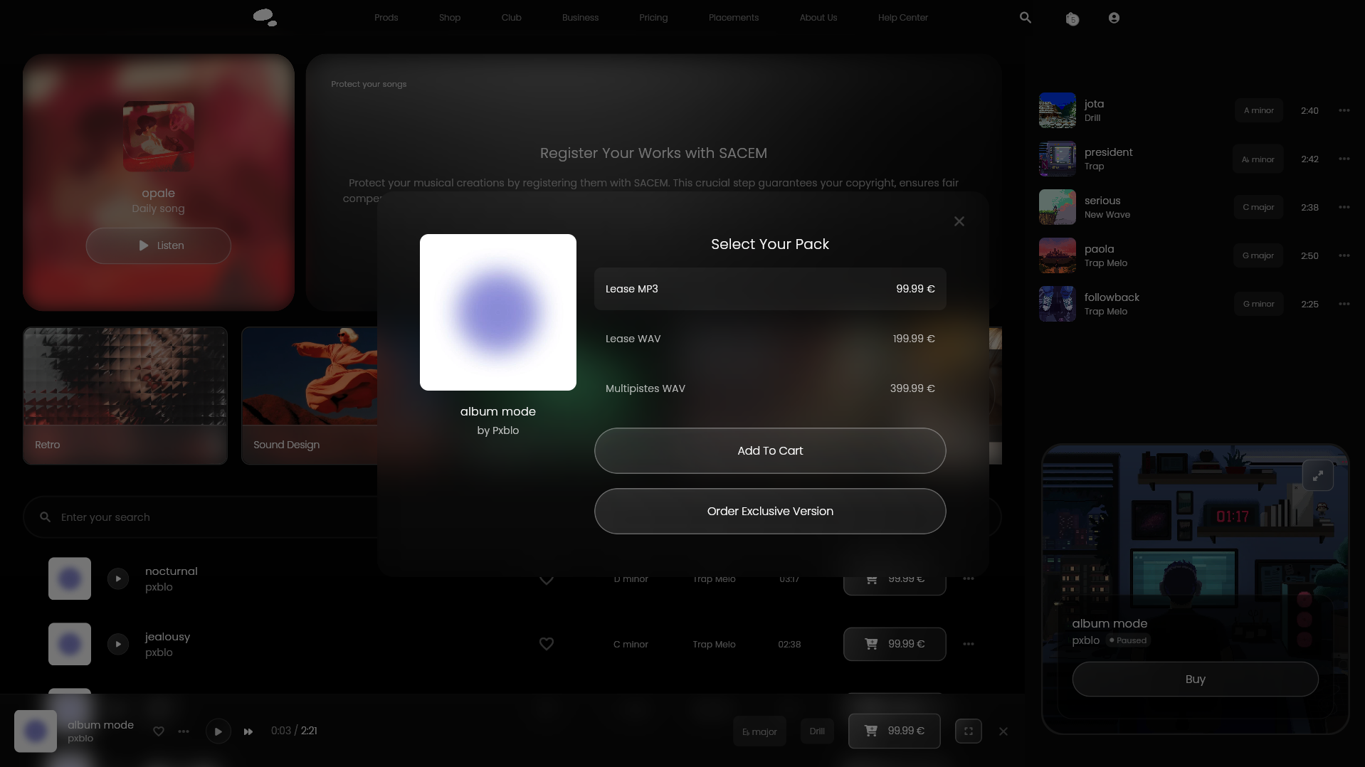
Task: Open the Help Center menu item
Action: pos(902,18)
